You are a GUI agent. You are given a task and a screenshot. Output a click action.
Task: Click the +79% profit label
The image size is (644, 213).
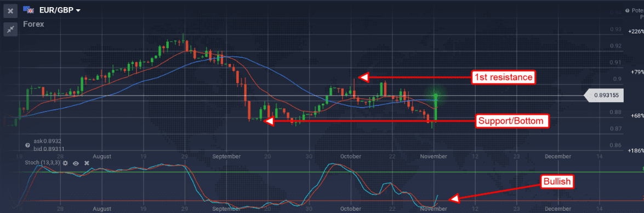[637, 72]
